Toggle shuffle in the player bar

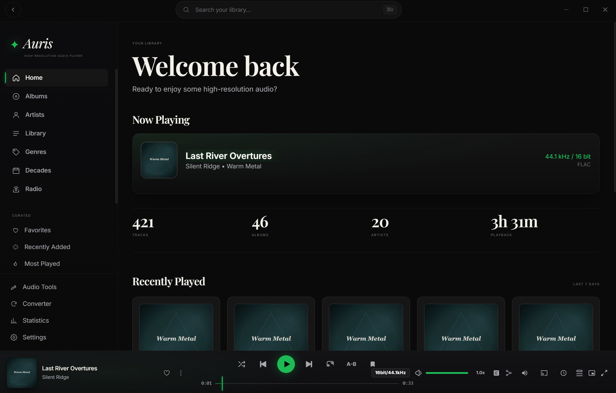tap(242, 364)
